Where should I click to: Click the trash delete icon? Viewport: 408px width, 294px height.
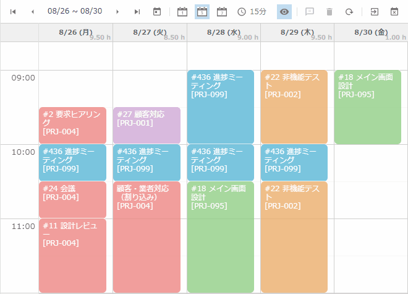pyautogui.click(x=329, y=11)
